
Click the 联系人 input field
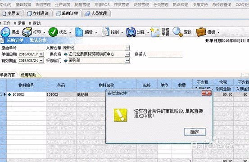pos(165,54)
